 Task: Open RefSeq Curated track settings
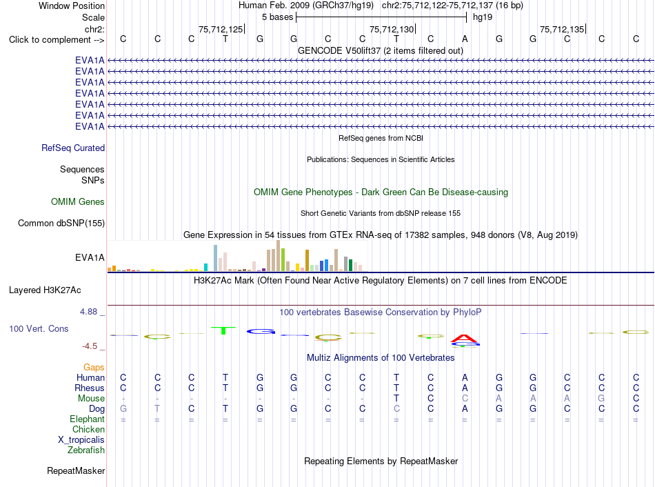(72, 148)
